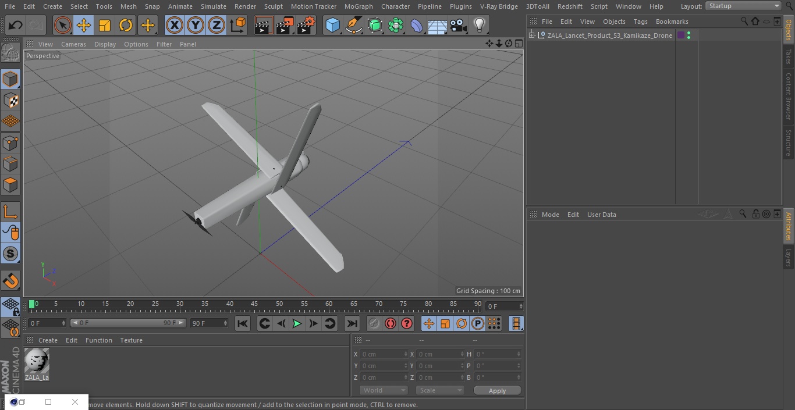Open the World coordinate dropdown
The image size is (795, 410).
coord(383,390)
